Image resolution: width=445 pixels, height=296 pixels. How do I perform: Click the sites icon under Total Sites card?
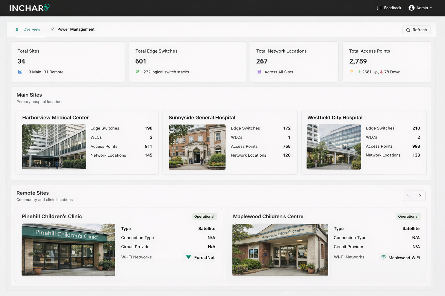click(20, 72)
